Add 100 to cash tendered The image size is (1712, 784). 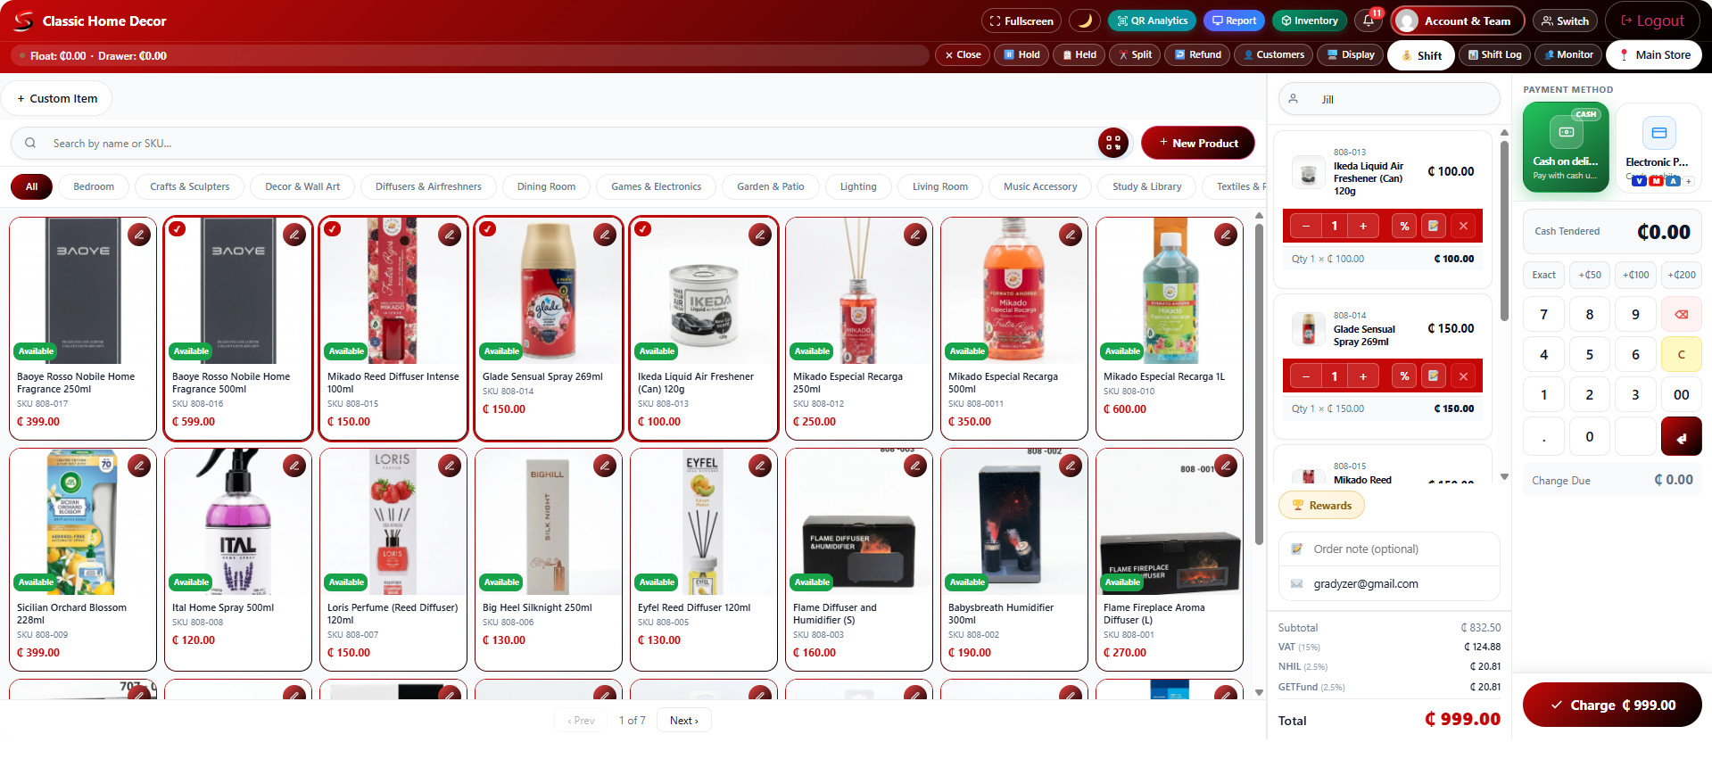click(1635, 275)
